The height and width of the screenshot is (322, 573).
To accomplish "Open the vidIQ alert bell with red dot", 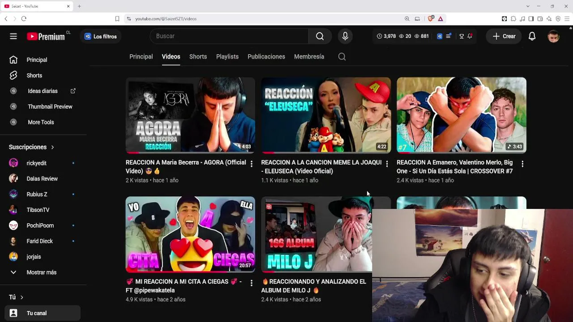I will tap(470, 36).
